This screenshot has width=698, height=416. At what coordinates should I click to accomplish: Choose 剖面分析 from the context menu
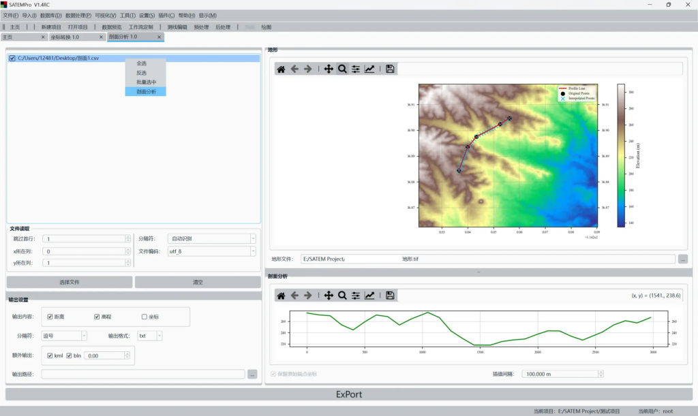[145, 91]
